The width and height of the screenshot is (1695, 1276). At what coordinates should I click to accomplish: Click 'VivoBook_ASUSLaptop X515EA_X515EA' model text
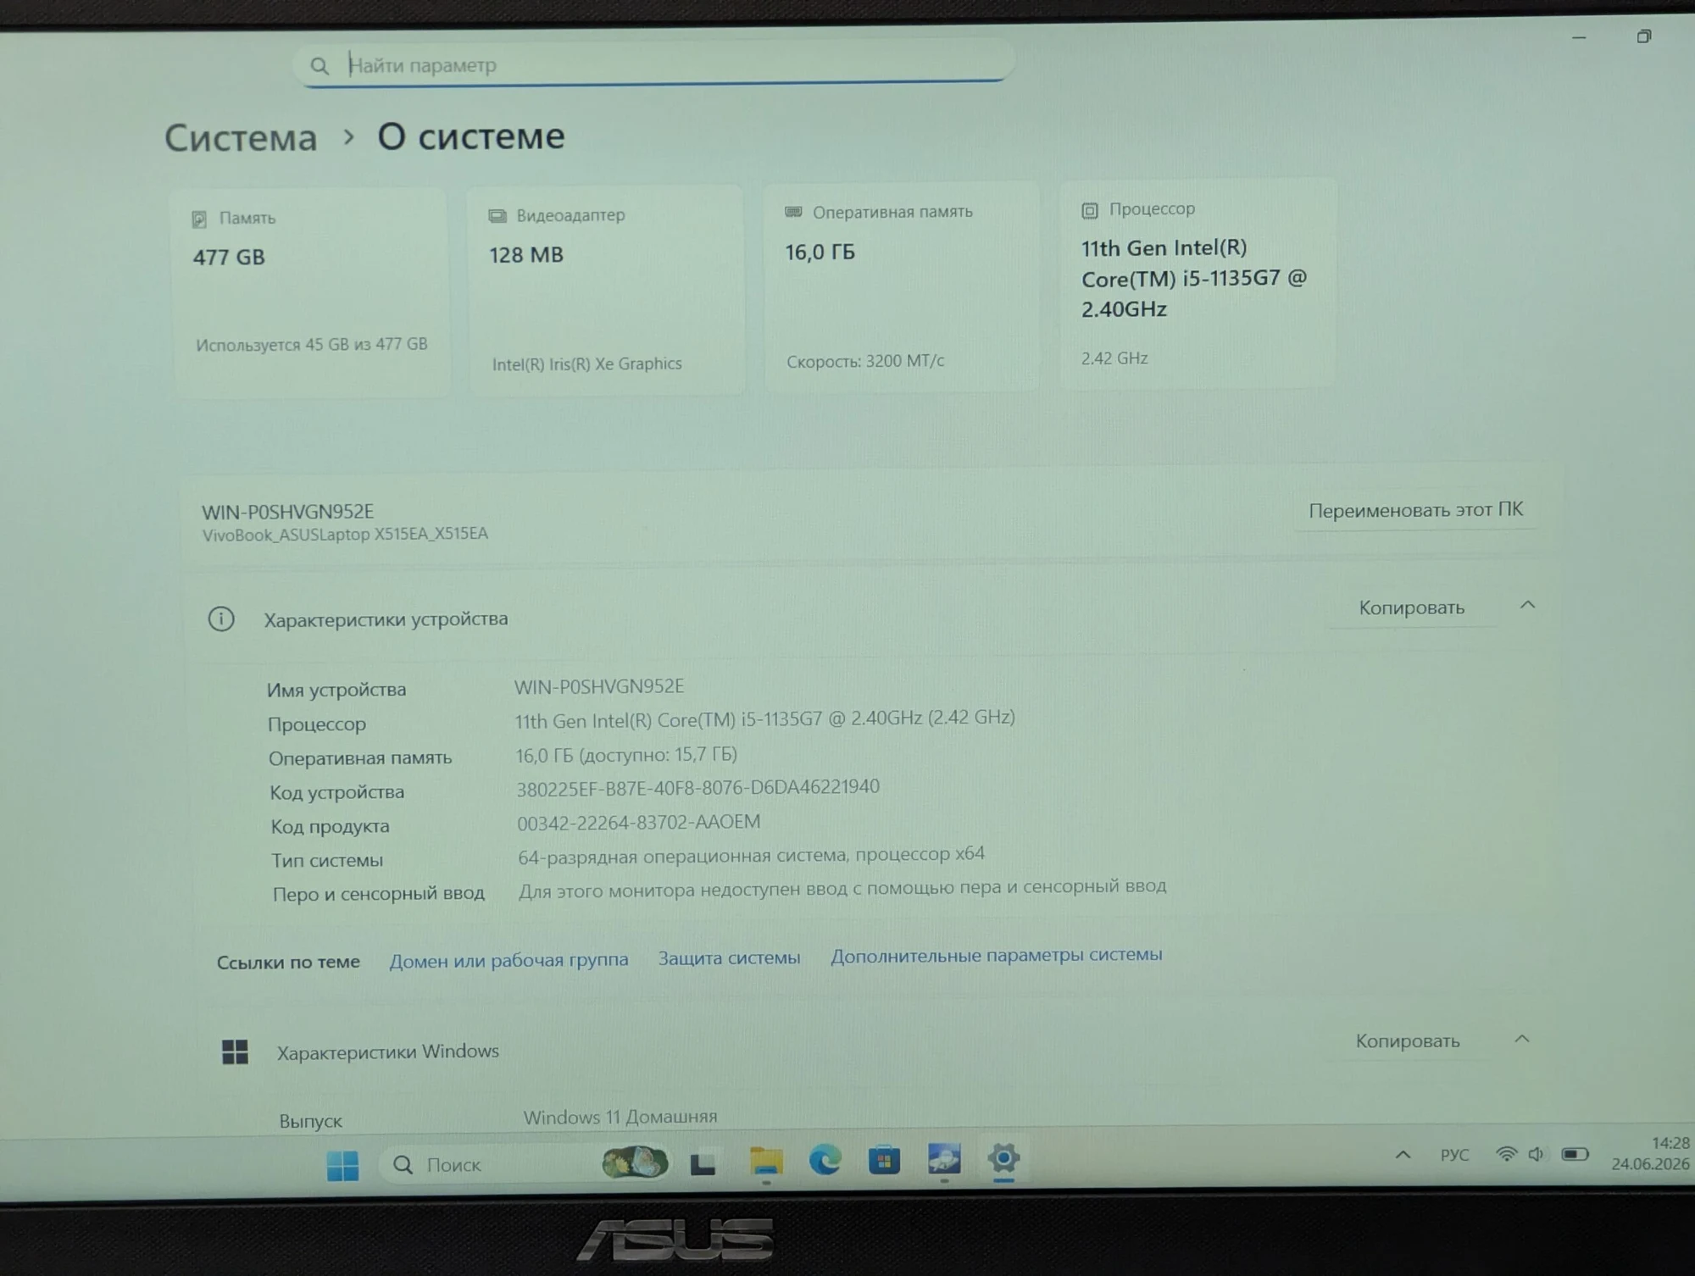click(345, 535)
